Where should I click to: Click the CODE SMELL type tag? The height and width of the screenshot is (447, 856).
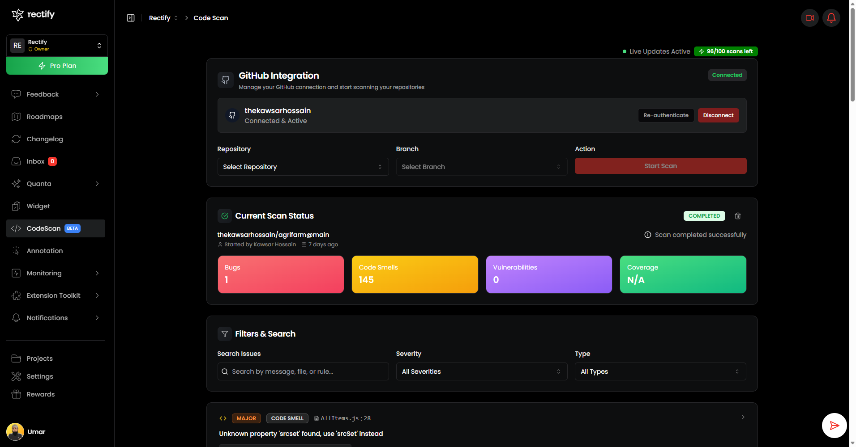(287, 418)
